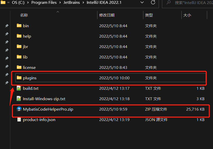Select the help folder name
Screen dimensions: 213x149
pyautogui.click(x=27, y=36)
